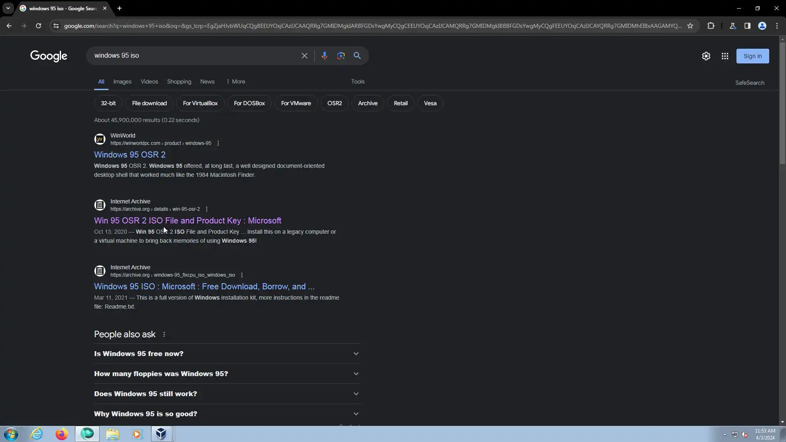The width and height of the screenshot is (786, 442).
Task: Open the More search categories dropdown
Action: click(x=235, y=81)
